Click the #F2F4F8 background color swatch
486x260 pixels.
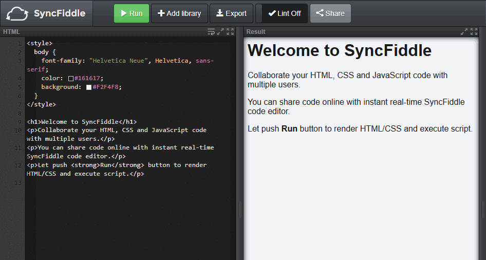[x=89, y=87]
